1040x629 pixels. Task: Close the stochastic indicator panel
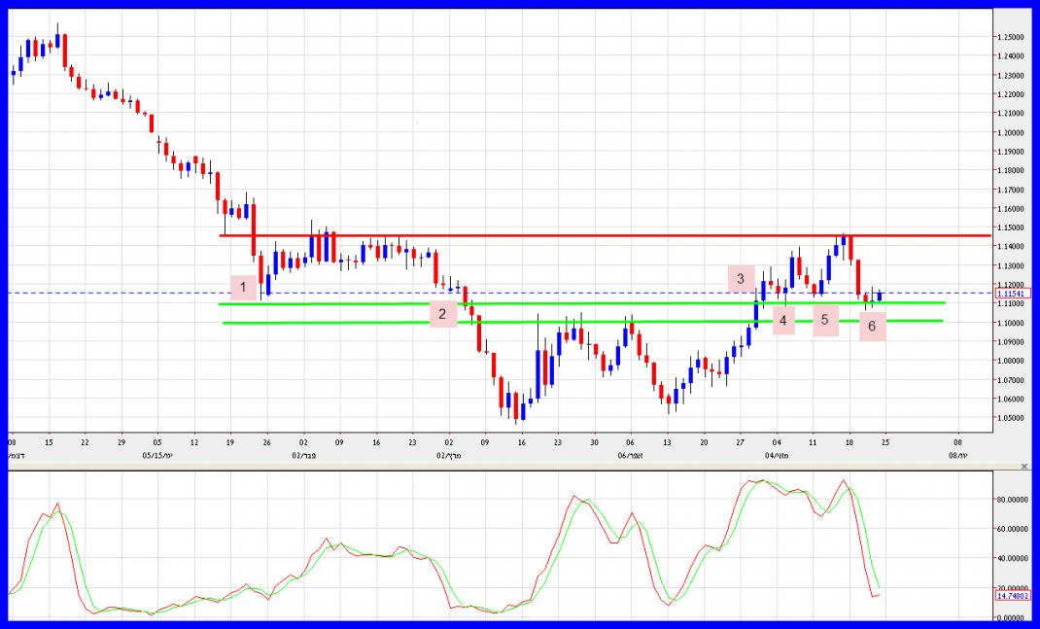1023,467
